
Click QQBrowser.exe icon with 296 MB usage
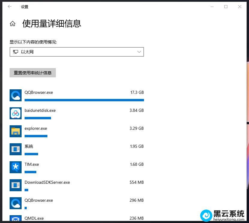click(16, 203)
